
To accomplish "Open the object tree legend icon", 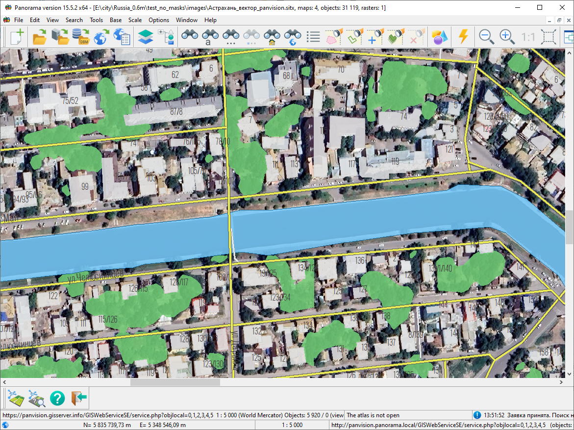I will tap(166, 37).
